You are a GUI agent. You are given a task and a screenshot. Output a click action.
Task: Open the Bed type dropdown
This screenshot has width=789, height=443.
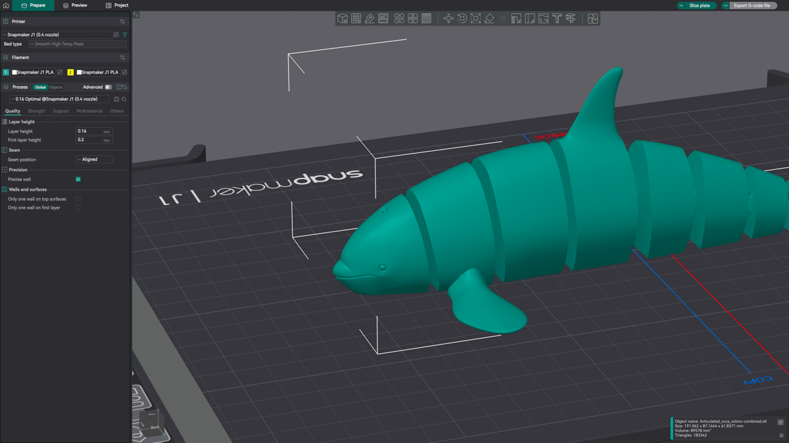click(78, 44)
